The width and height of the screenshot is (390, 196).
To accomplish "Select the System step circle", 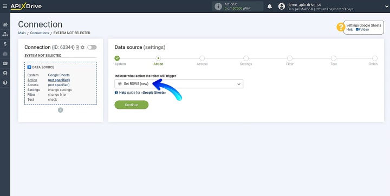I will 117,58.
